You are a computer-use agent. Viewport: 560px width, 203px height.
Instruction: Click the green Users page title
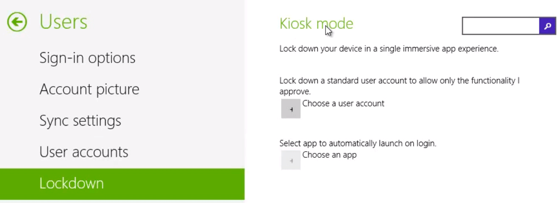63,22
